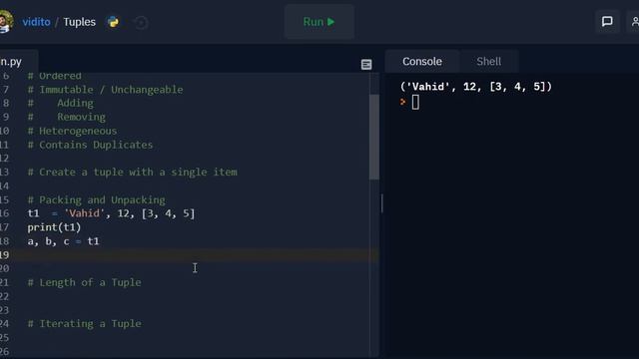The image size is (639, 359).
Task: Click the green Run button
Action: pyautogui.click(x=319, y=22)
